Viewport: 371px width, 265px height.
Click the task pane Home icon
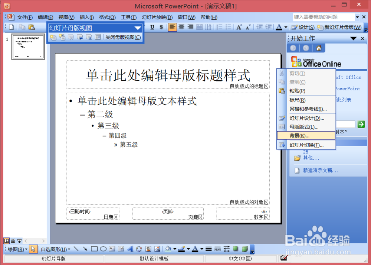tap(319, 48)
